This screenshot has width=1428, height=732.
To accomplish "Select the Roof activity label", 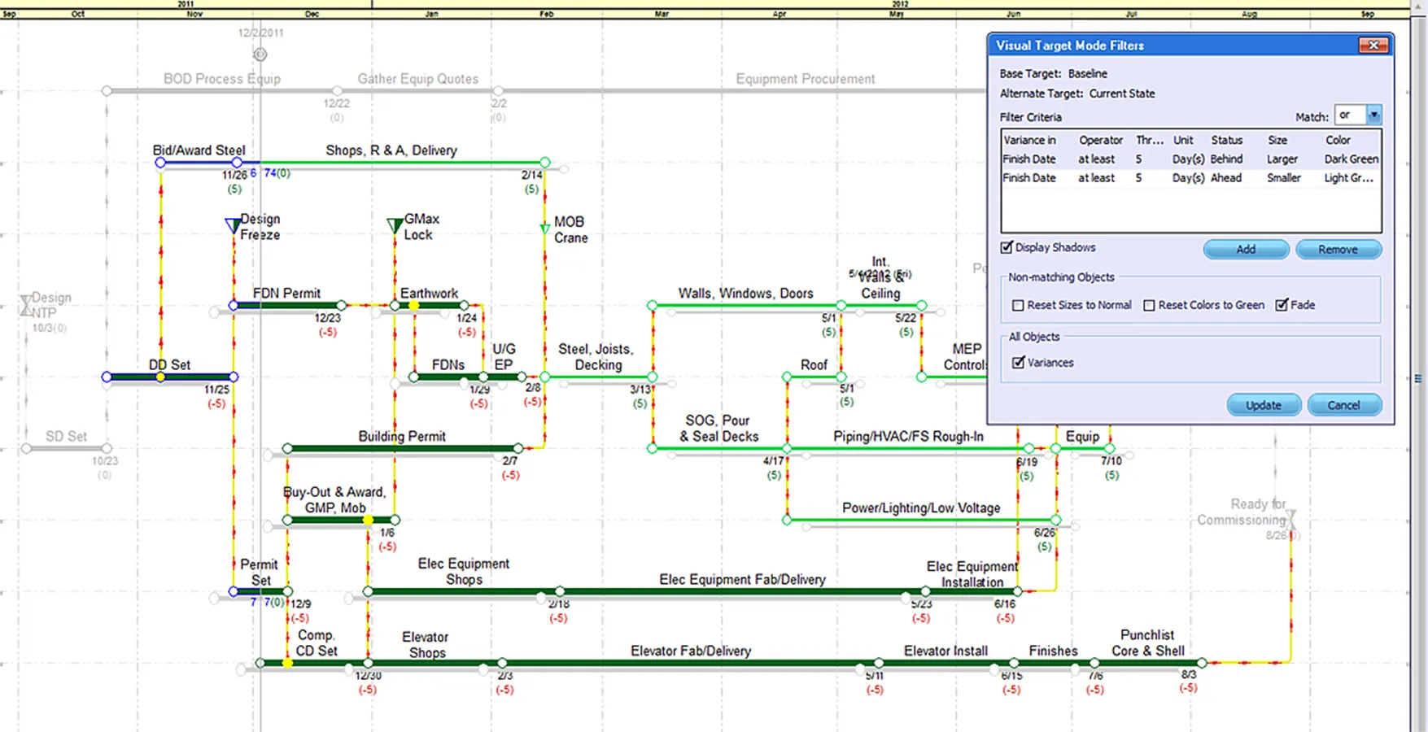I will [814, 364].
